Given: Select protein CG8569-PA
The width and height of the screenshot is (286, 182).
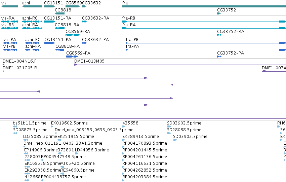Looking at the screenshot, I should tap(72, 57).
